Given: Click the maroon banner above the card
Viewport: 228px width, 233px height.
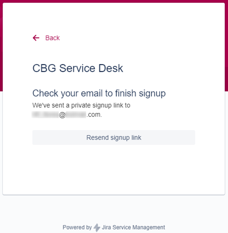Looking at the screenshot, I should click(114, 1).
